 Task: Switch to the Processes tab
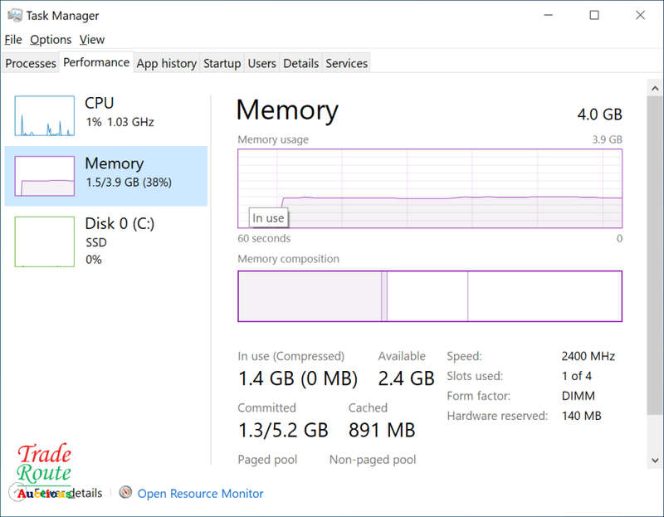(x=31, y=63)
